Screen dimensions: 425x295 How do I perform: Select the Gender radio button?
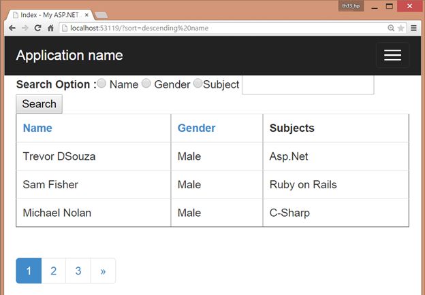tap(146, 84)
